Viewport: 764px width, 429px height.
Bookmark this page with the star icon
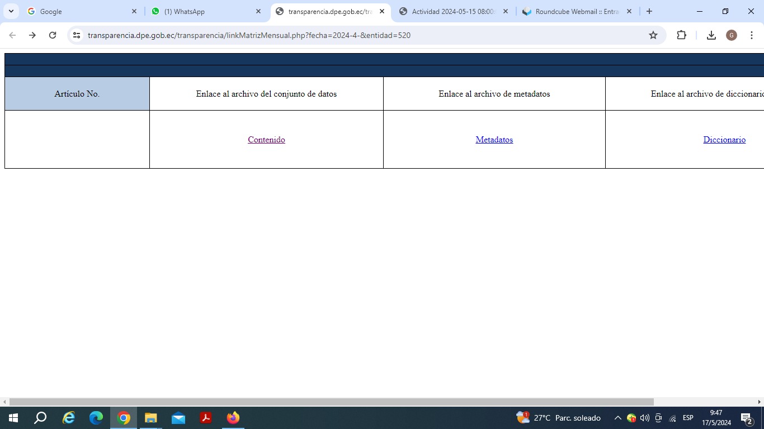click(x=653, y=35)
